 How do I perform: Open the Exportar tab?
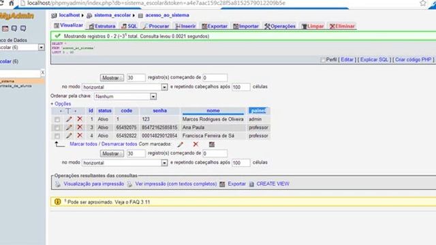click(215, 26)
